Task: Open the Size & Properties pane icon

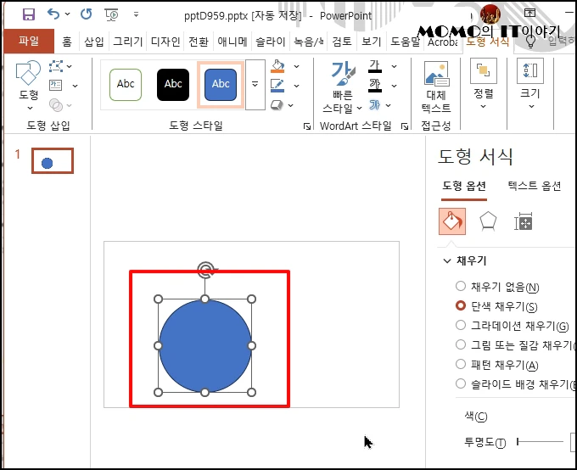Action: click(x=524, y=221)
